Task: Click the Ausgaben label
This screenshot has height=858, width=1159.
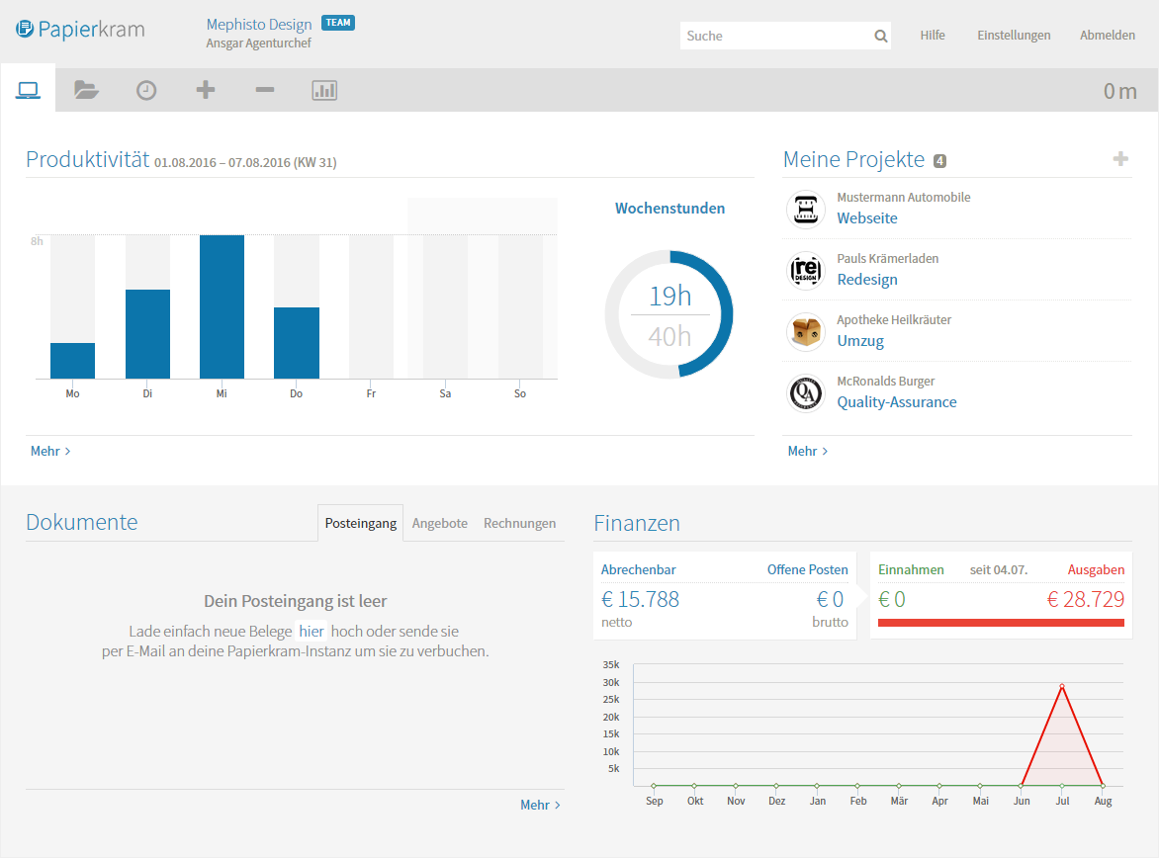Action: pyautogui.click(x=1096, y=569)
